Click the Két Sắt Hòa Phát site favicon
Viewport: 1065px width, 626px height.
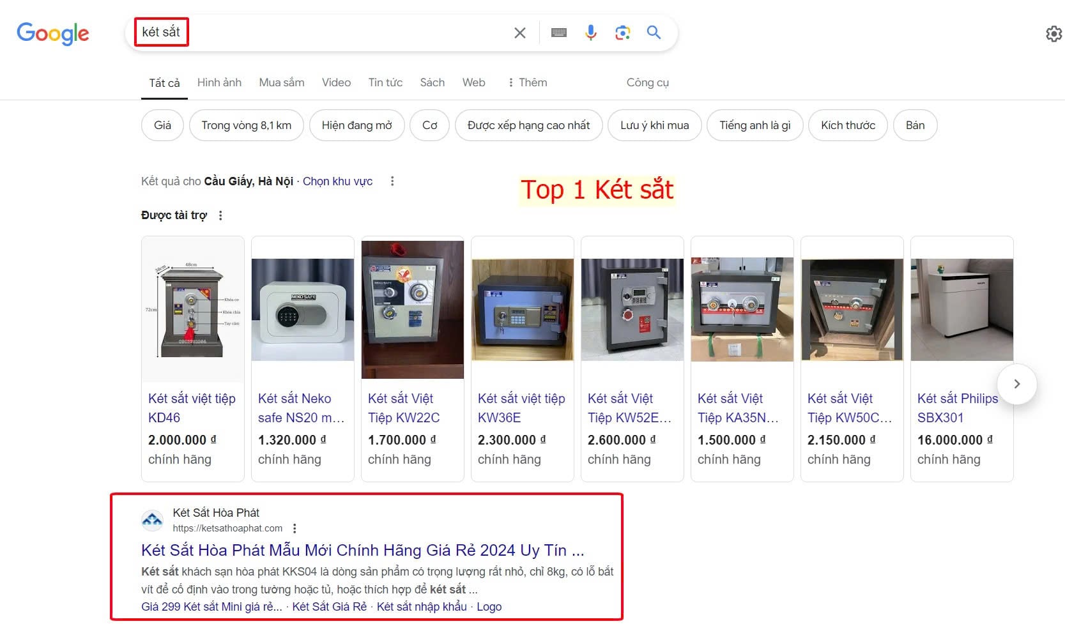(152, 520)
